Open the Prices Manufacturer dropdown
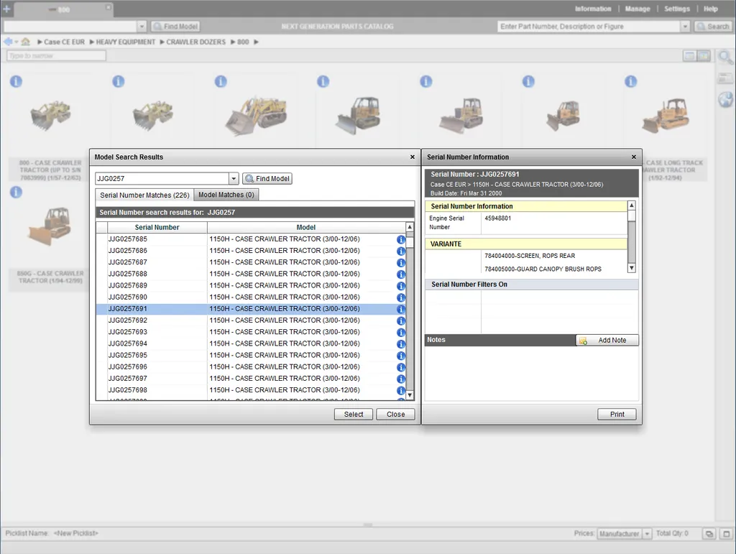 click(x=648, y=534)
